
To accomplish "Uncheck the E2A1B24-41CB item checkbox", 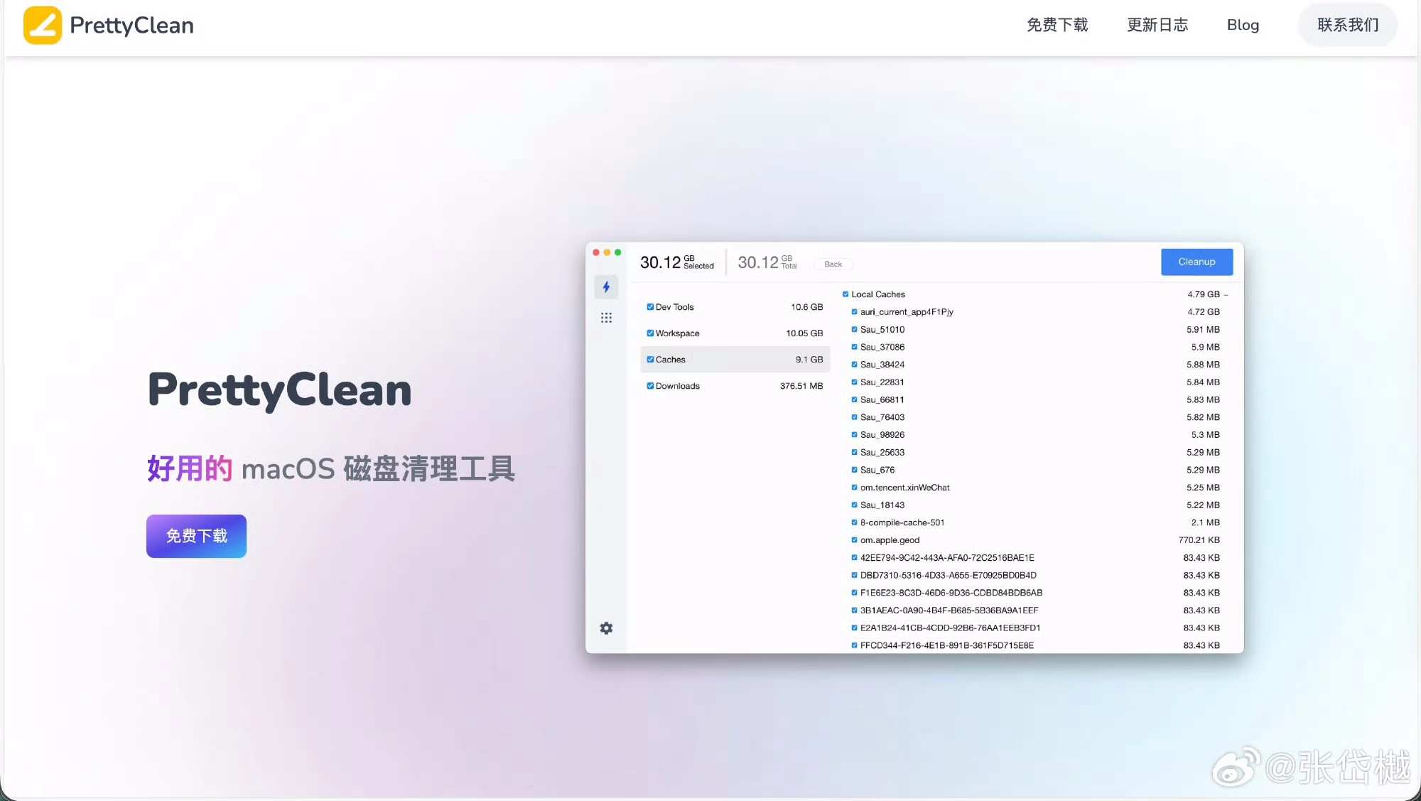I will 854,628.
